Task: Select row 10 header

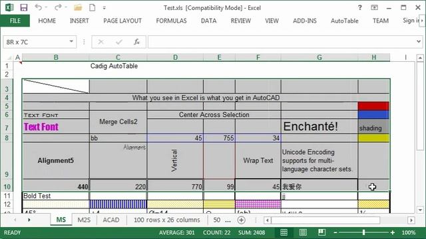Action: (7, 187)
